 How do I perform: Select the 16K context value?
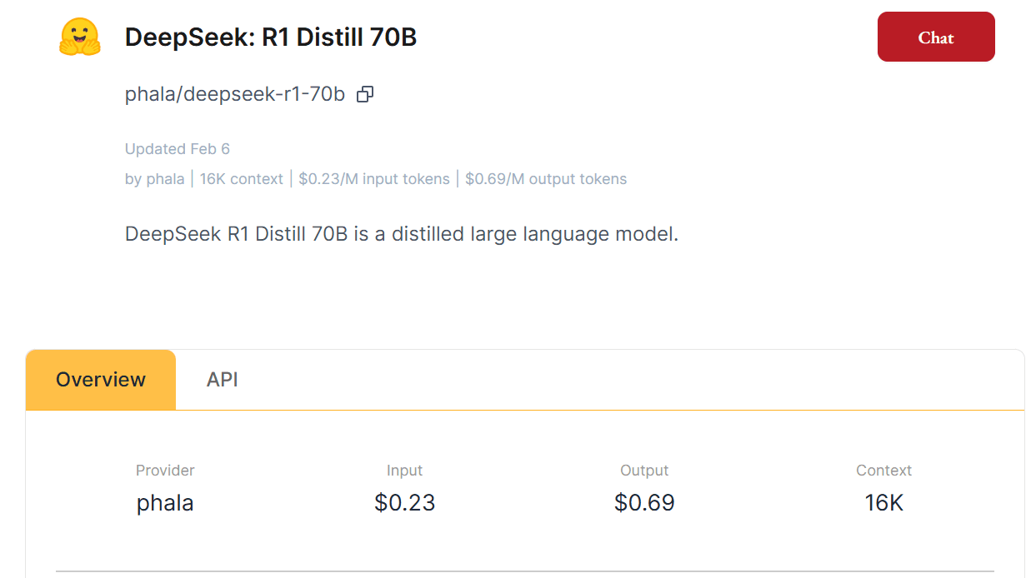(x=883, y=502)
